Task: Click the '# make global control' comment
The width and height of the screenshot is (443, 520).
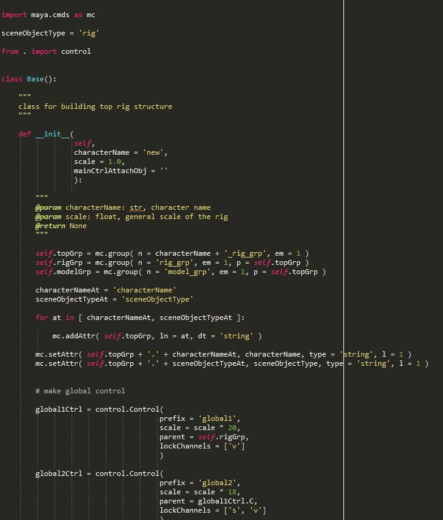Action: [x=80, y=391]
